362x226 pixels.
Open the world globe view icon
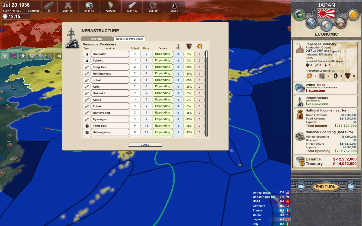pyautogui.click(x=299, y=15)
